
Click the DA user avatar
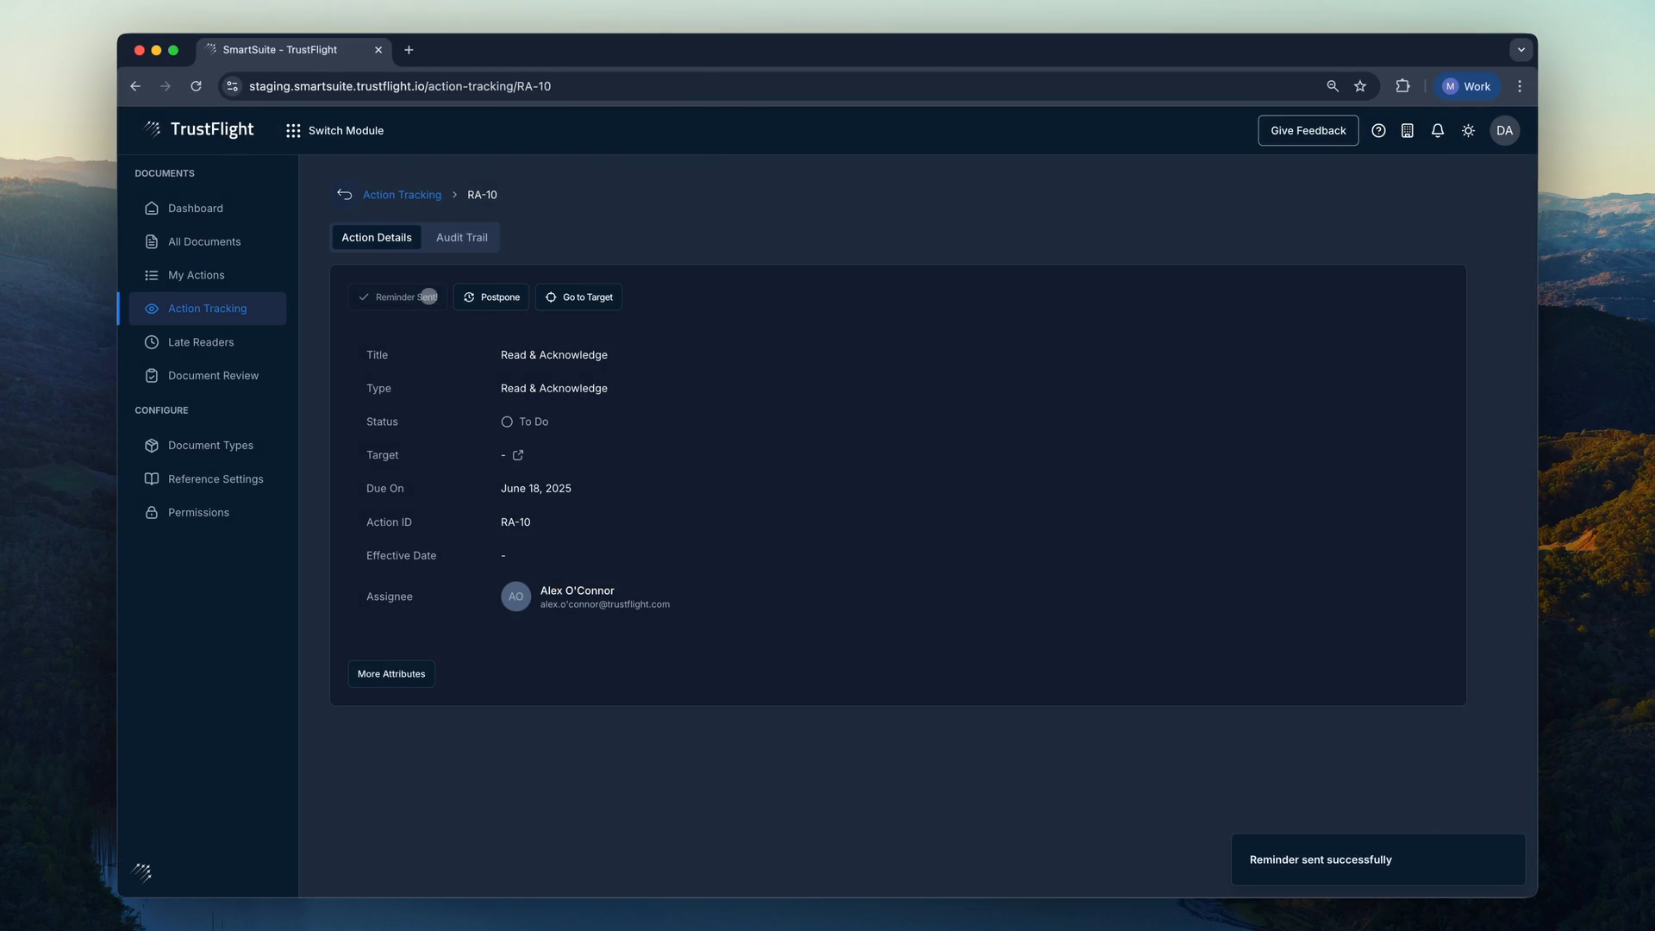[1504, 131]
